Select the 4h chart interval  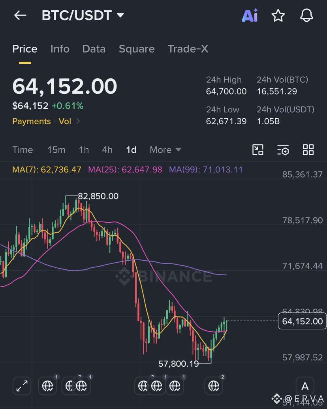click(x=107, y=150)
